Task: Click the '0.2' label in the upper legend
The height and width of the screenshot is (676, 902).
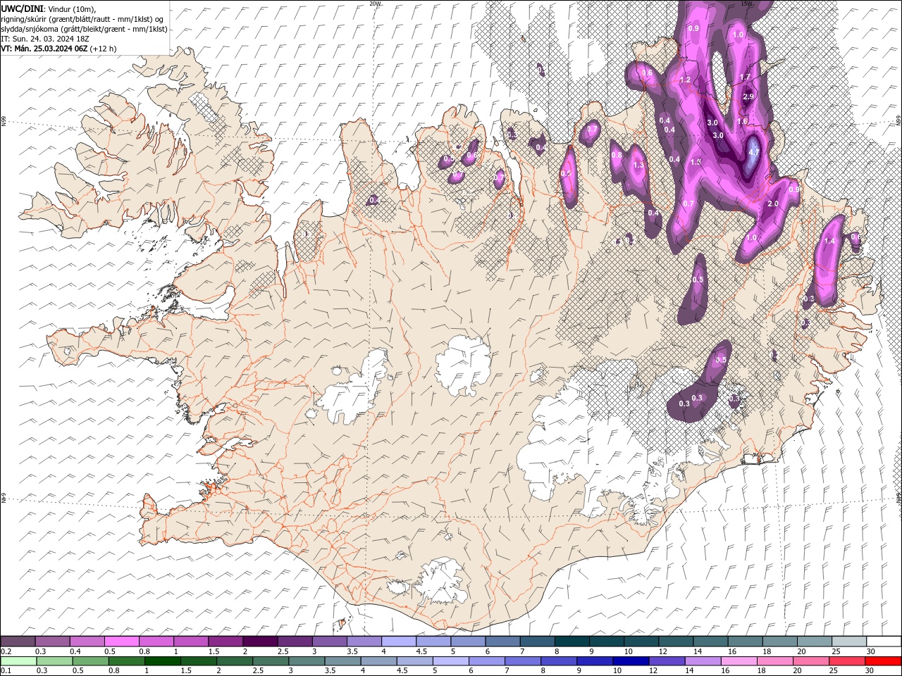Action: click(x=6, y=651)
